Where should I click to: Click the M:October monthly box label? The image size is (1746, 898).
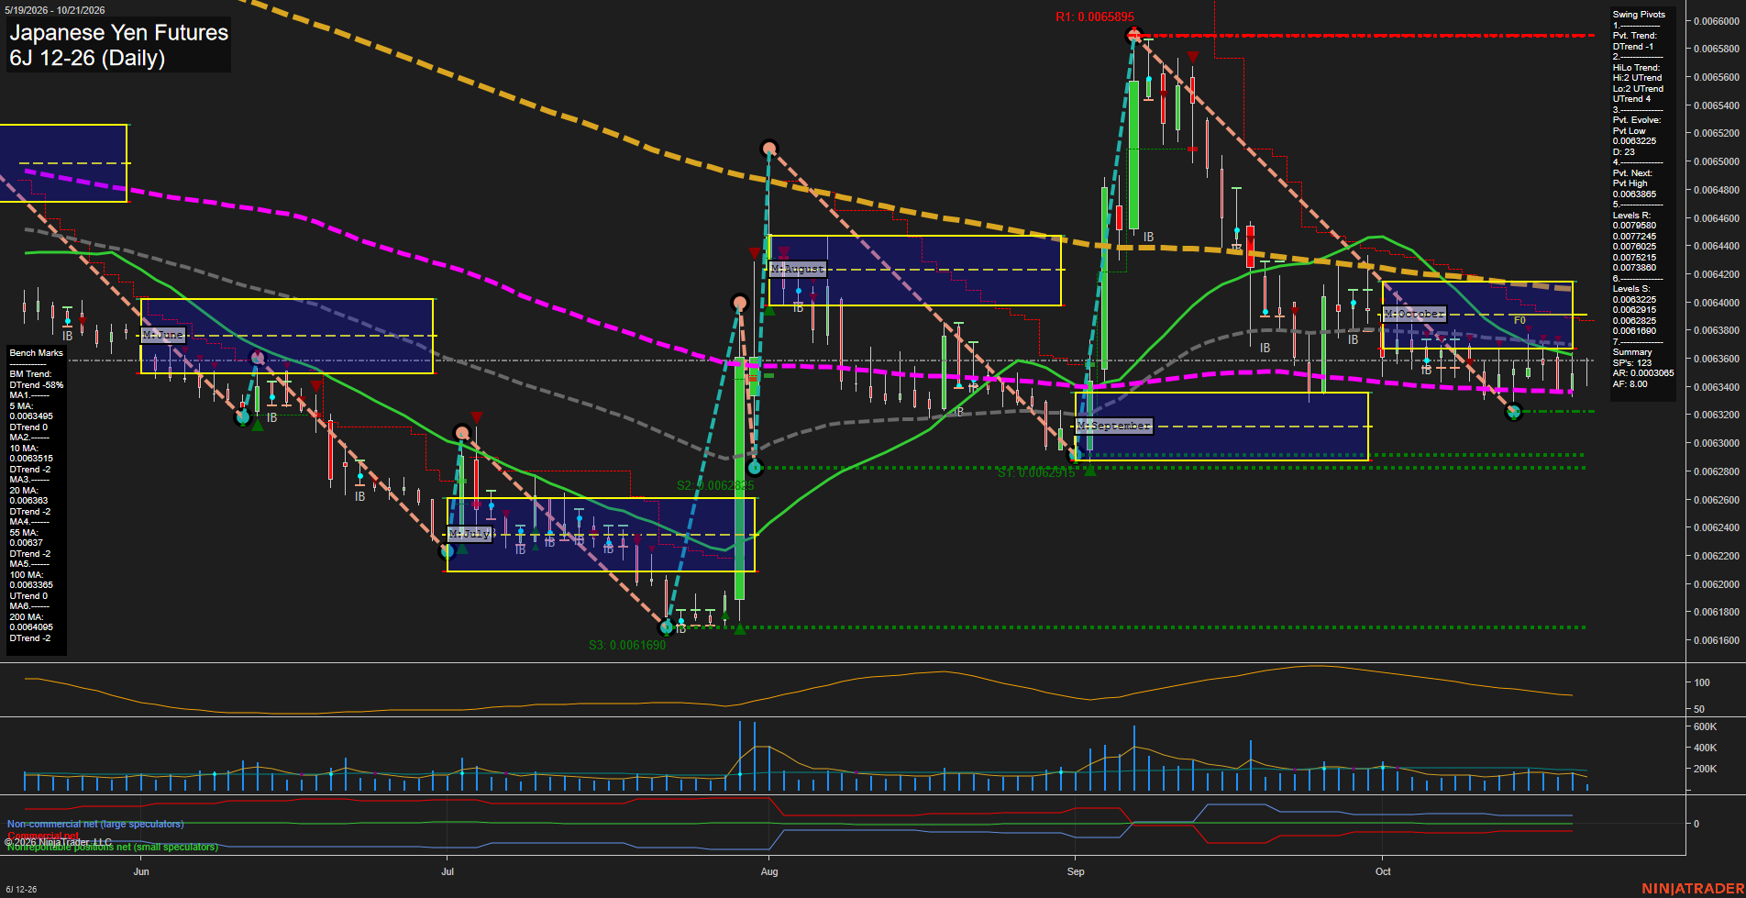click(1414, 314)
